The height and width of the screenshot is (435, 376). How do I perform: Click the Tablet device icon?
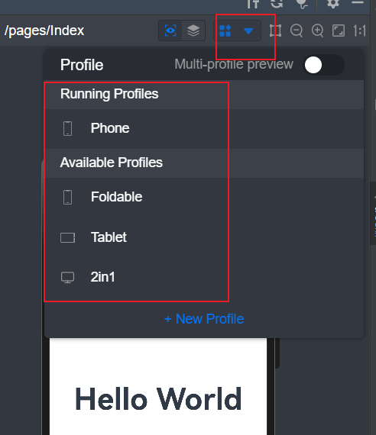pyautogui.click(x=67, y=238)
